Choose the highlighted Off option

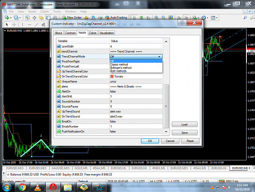tap(136, 61)
